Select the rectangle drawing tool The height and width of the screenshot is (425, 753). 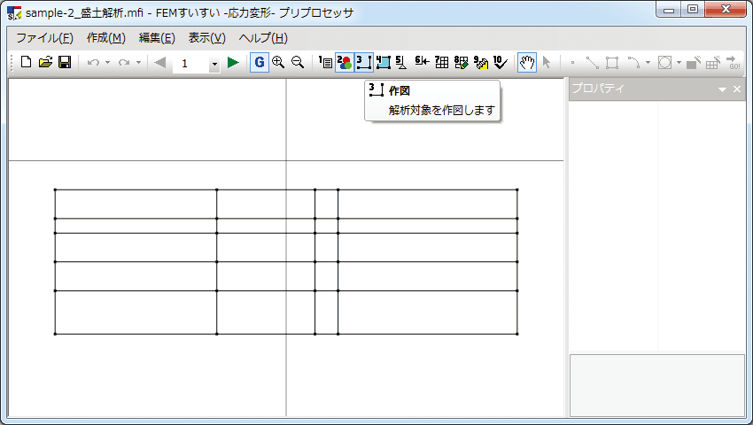(x=612, y=63)
